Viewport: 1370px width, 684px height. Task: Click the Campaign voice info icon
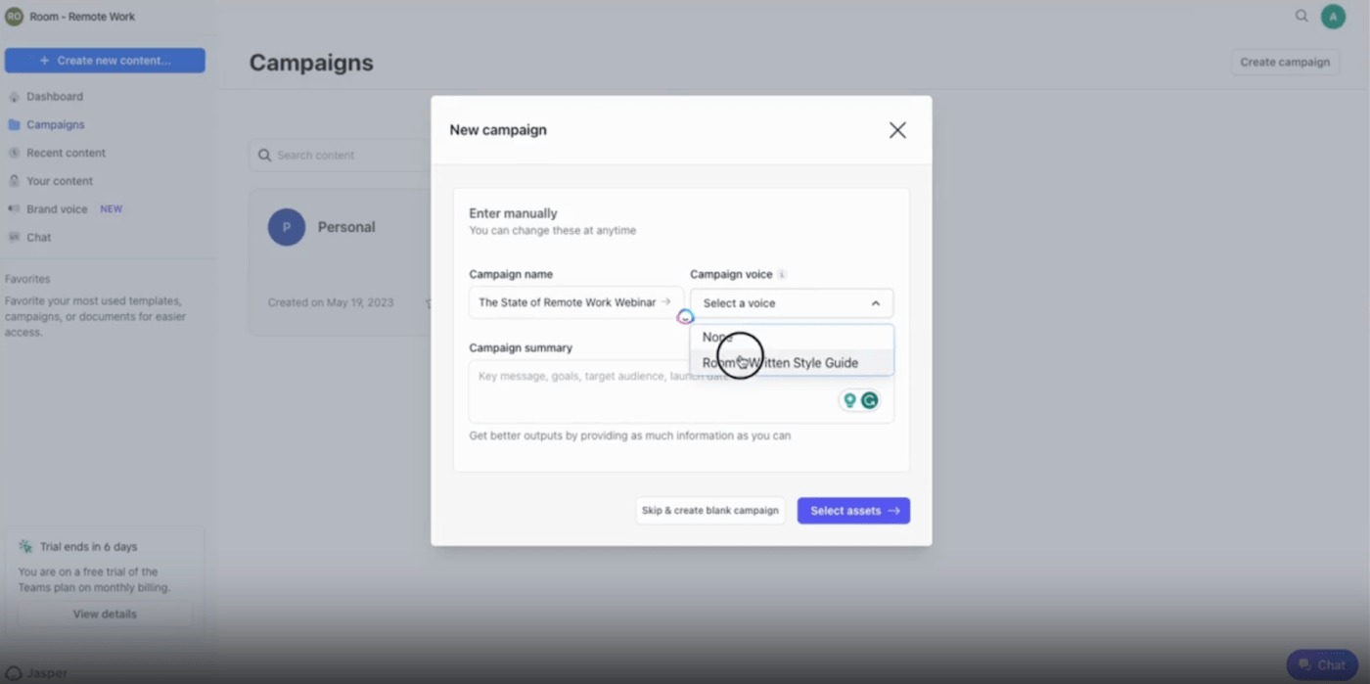(782, 275)
